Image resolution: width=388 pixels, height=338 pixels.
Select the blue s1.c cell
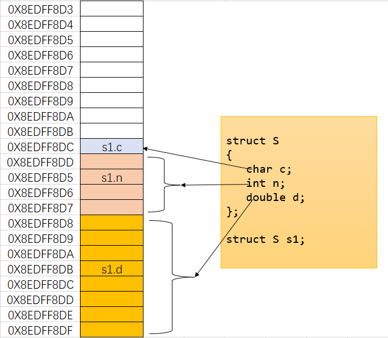point(111,147)
